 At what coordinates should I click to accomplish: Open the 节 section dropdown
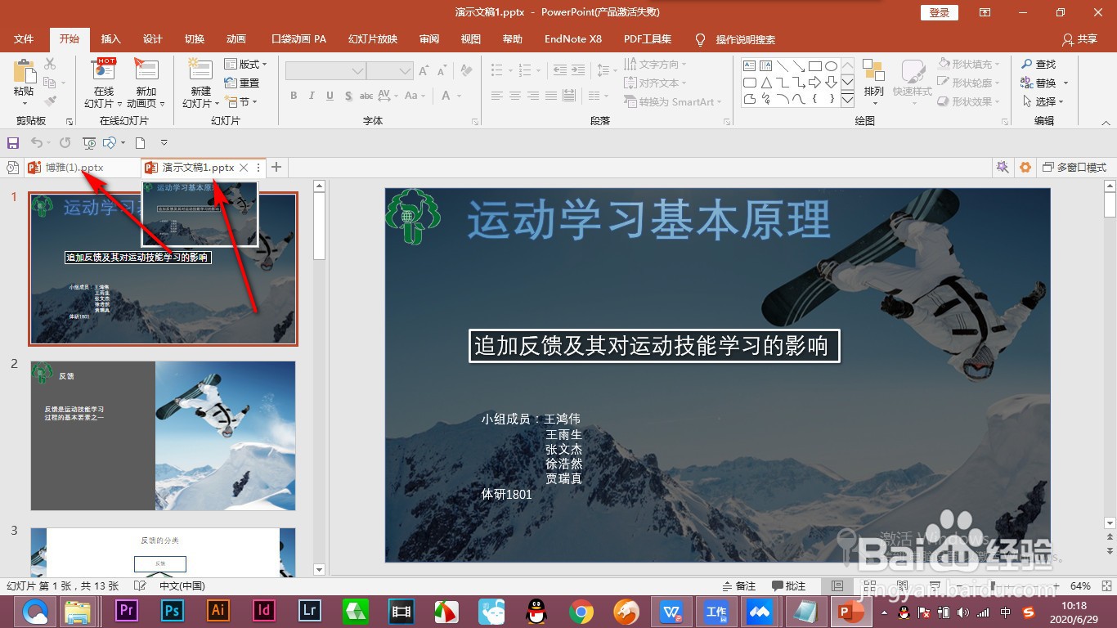click(240, 101)
